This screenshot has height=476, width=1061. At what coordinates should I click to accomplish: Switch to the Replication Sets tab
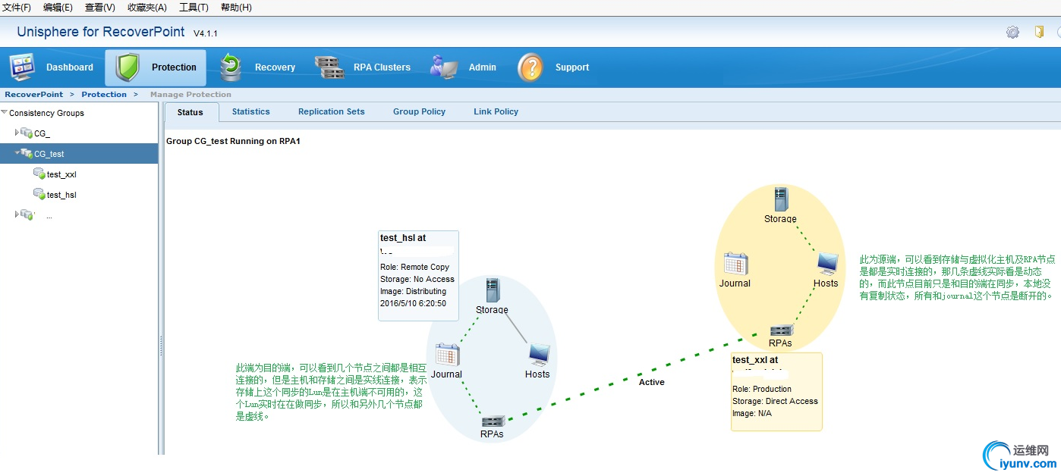331,111
